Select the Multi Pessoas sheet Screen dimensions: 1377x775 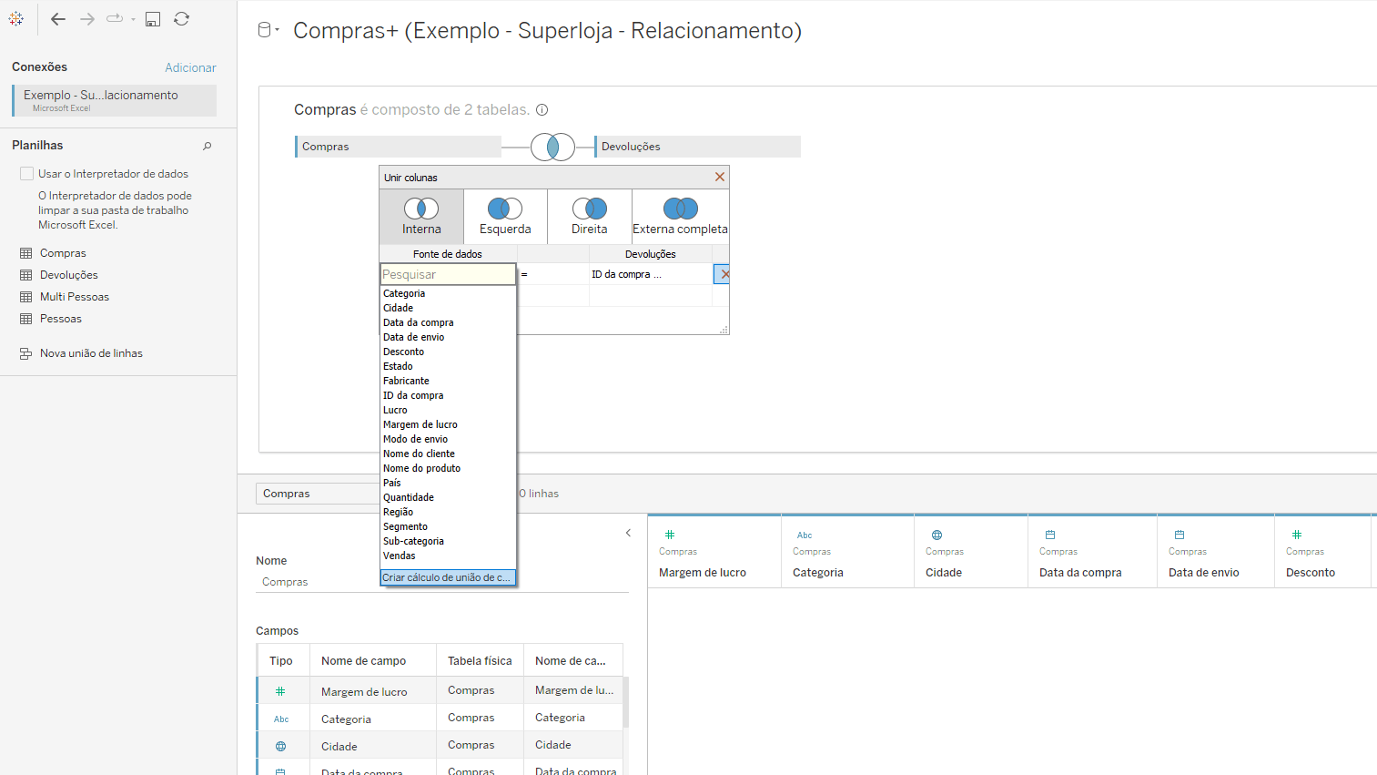pyautogui.click(x=74, y=297)
